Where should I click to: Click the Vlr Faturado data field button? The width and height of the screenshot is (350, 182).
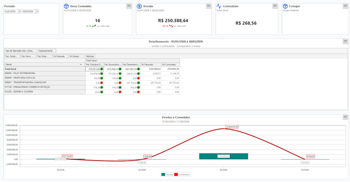click(60, 56)
